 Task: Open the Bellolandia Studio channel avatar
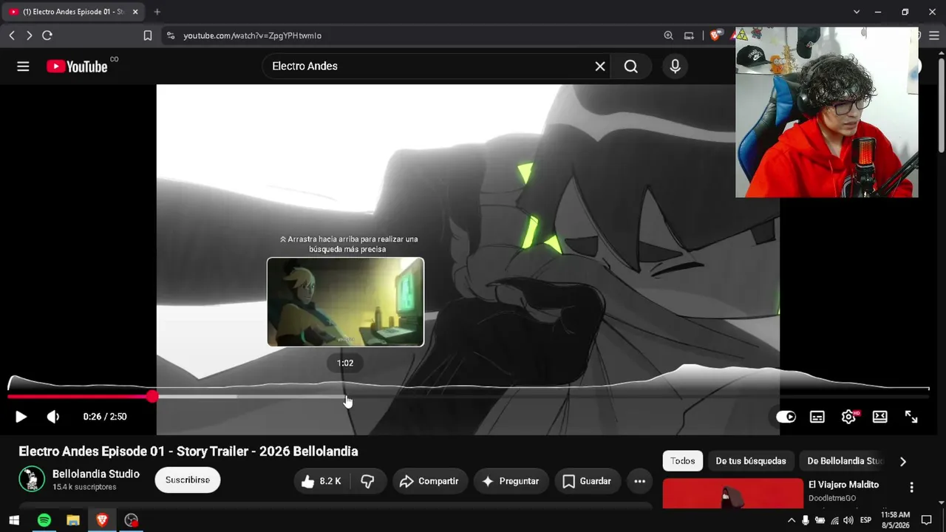click(x=32, y=479)
